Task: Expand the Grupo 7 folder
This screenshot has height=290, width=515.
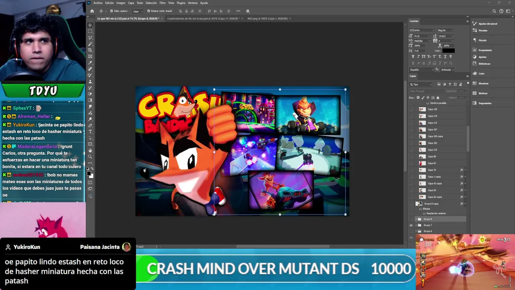Action: pos(416,225)
